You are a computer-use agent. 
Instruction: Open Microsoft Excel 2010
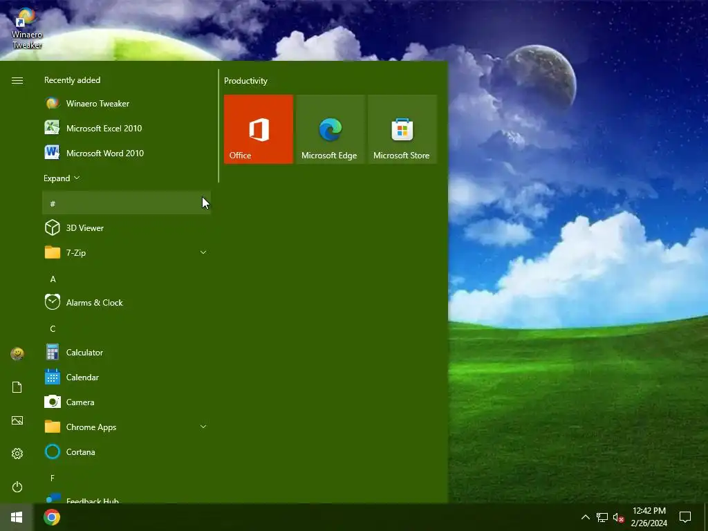pos(127,128)
